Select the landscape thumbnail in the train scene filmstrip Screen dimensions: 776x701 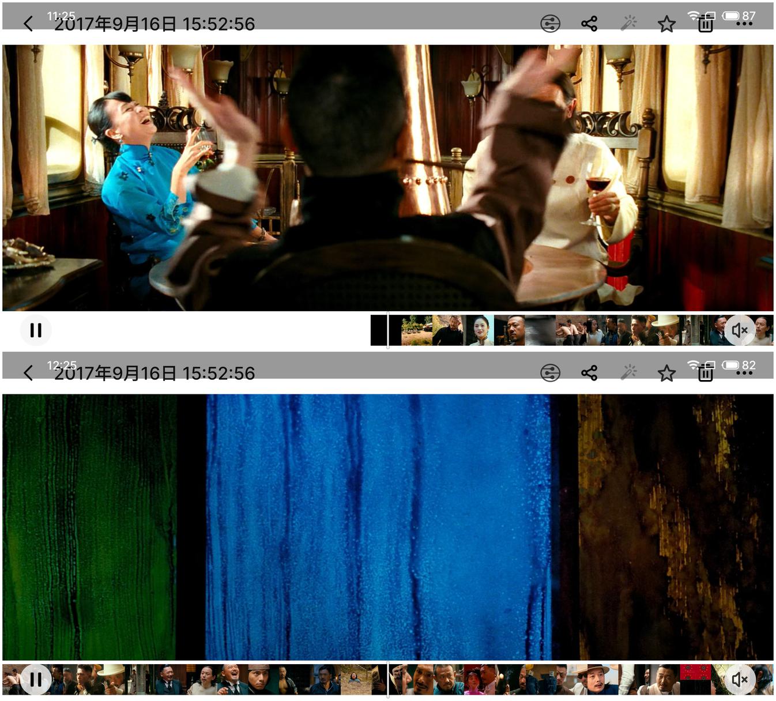pyautogui.click(x=417, y=330)
